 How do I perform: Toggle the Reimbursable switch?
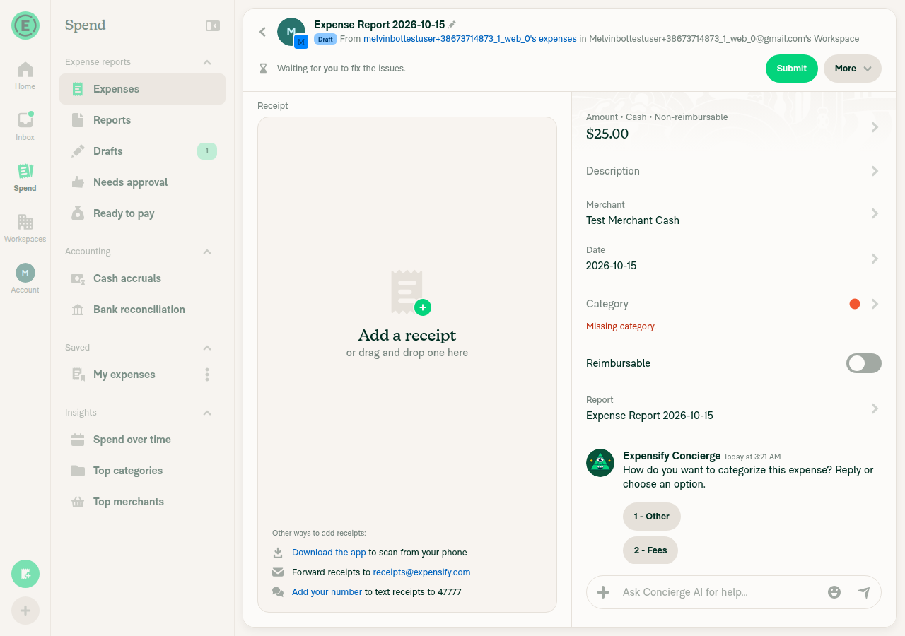(x=864, y=363)
